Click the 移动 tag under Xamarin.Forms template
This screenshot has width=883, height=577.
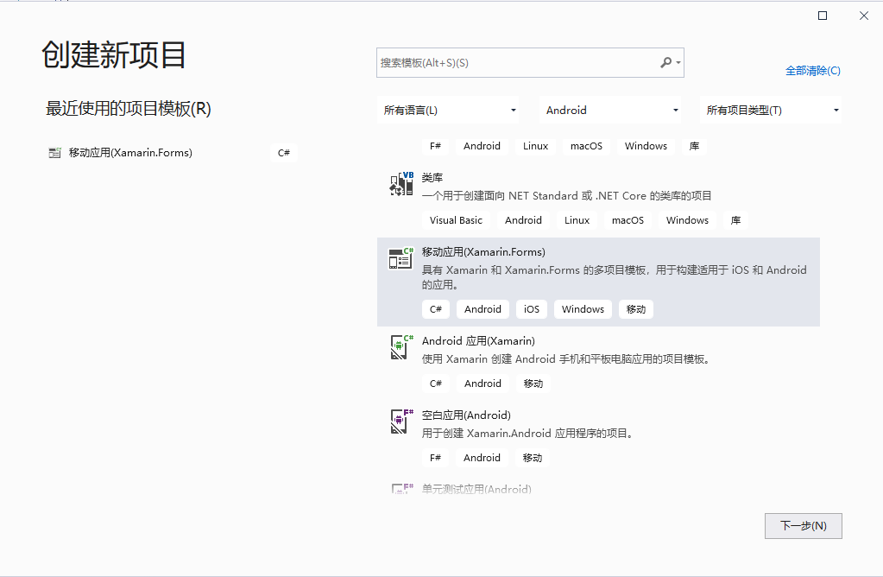[x=636, y=309]
